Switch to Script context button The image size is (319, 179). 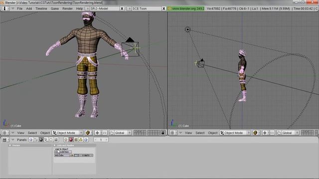click(x=36, y=140)
